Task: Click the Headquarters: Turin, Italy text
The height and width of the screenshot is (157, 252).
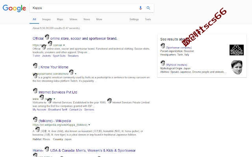Action: (174, 55)
